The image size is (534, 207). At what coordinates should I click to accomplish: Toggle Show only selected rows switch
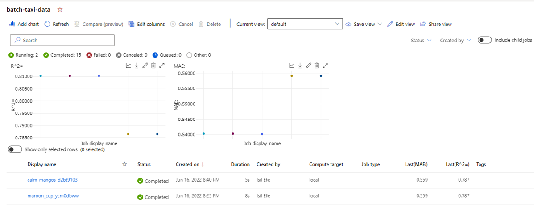pyautogui.click(x=15, y=149)
